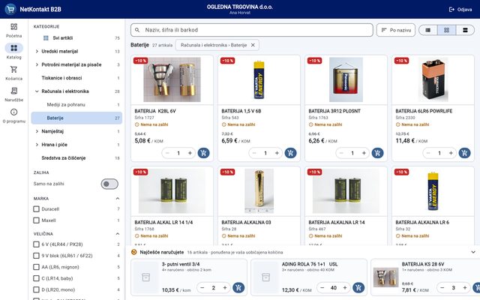Image resolution: width=480 pixels, height=300 pixels.
Task: Open the Po nazivu sort button
Action: (396, 30)
